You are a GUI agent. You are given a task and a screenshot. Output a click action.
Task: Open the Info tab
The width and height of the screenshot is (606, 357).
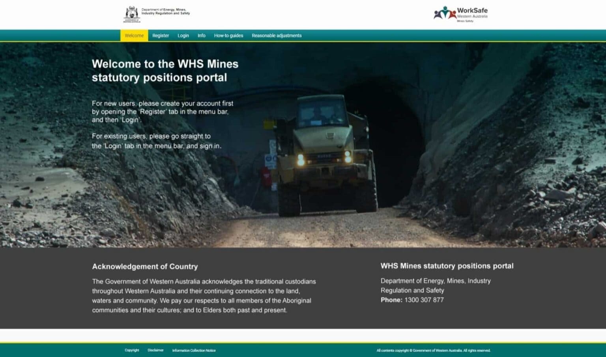coord(201,35)
